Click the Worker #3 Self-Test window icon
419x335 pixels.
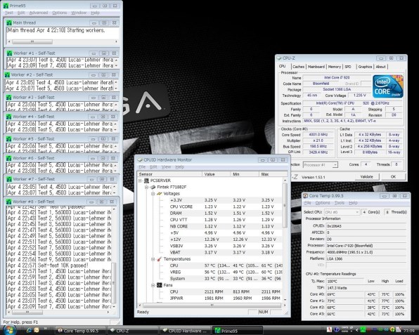tap(9, 98)
